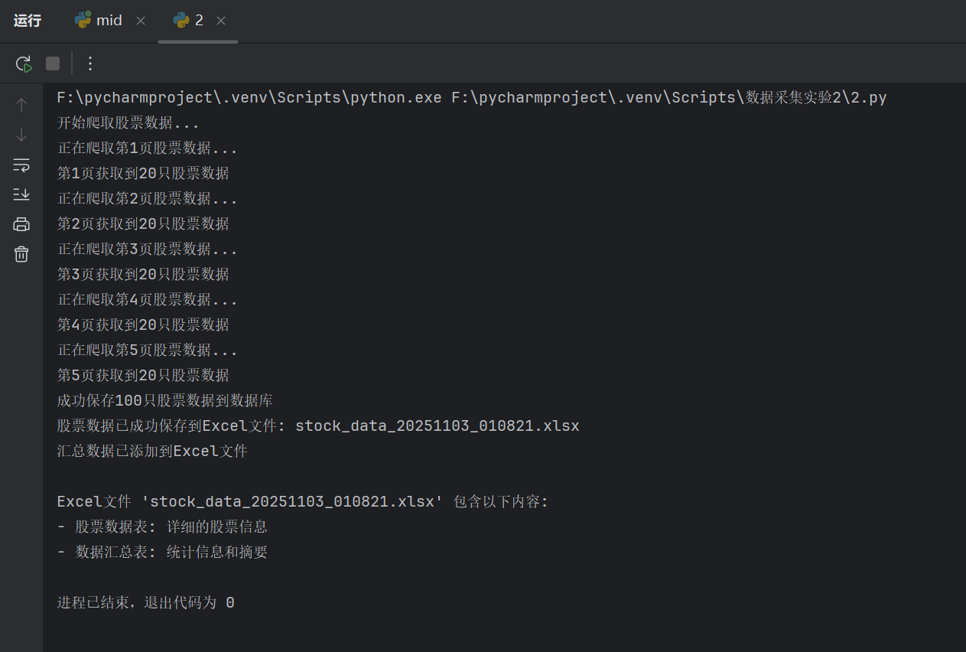
Task: Open the three-dot more options menu
Action: point(90,64)
